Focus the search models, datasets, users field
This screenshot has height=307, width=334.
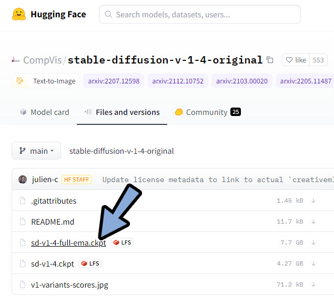pyautogui.click(x=199, y=14)
